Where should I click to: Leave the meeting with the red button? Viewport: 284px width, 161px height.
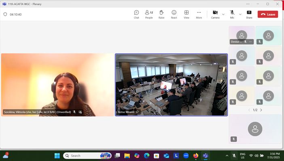coord(268,15)
